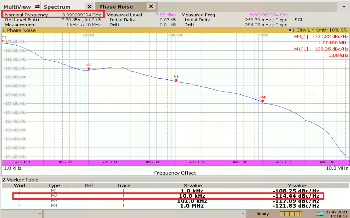Switch to the Spectrum tab

pos(57,7)
